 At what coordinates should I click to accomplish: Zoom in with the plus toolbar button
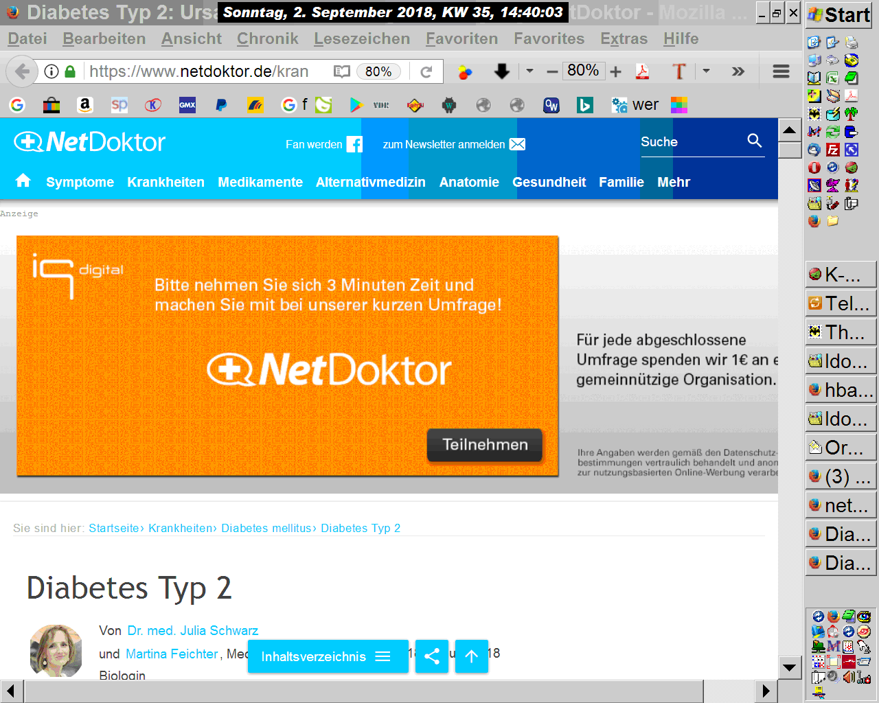pos(615,71)
